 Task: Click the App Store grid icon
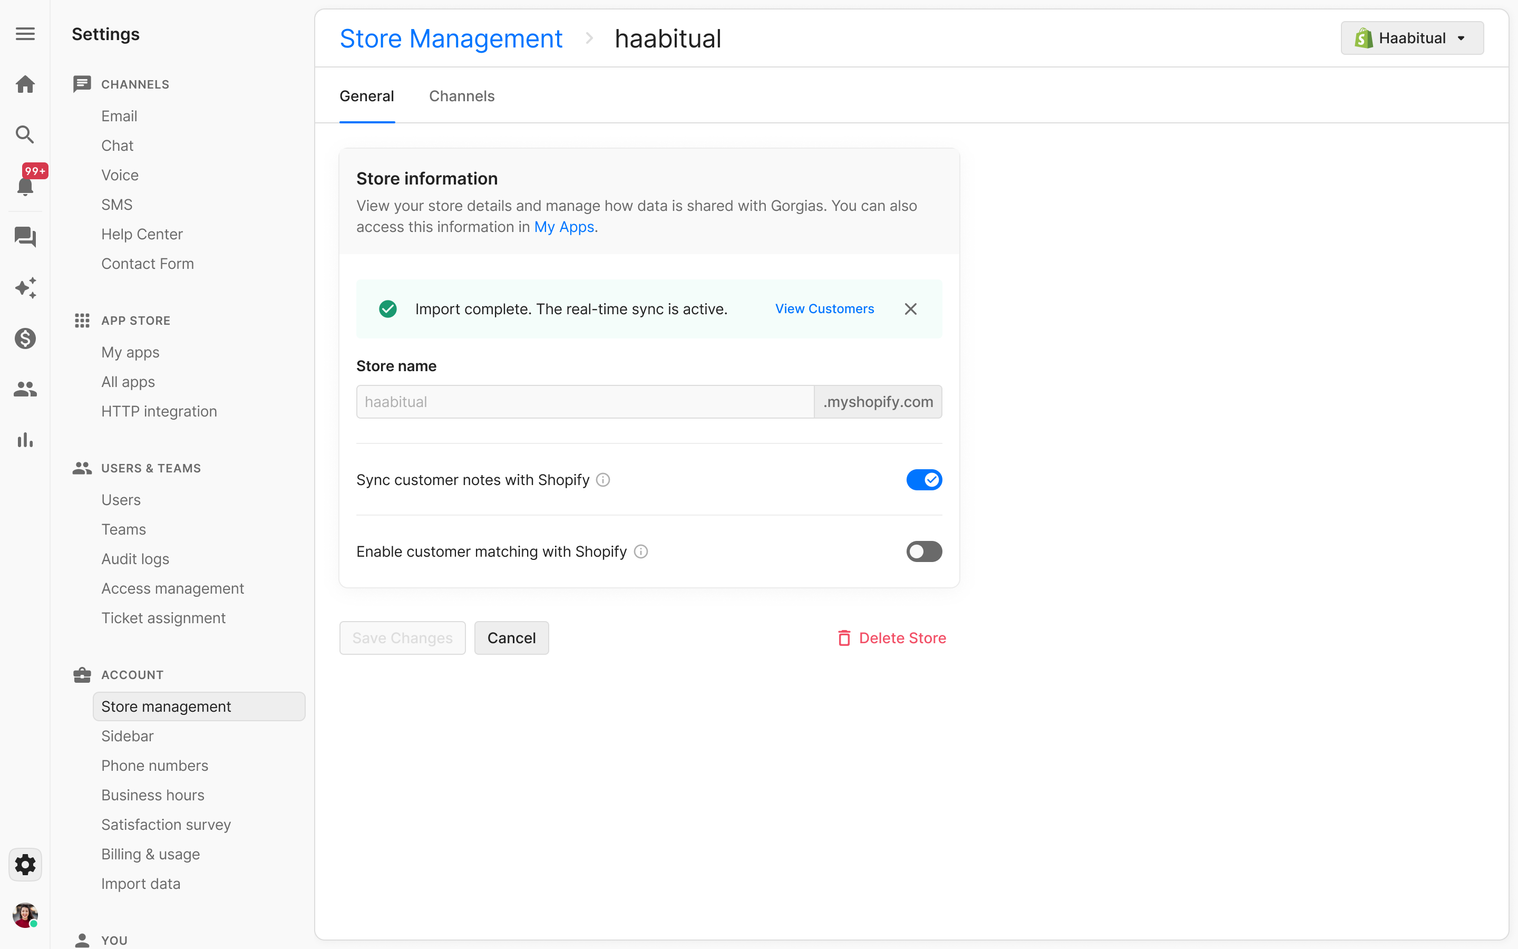click(x=82, y=321)
